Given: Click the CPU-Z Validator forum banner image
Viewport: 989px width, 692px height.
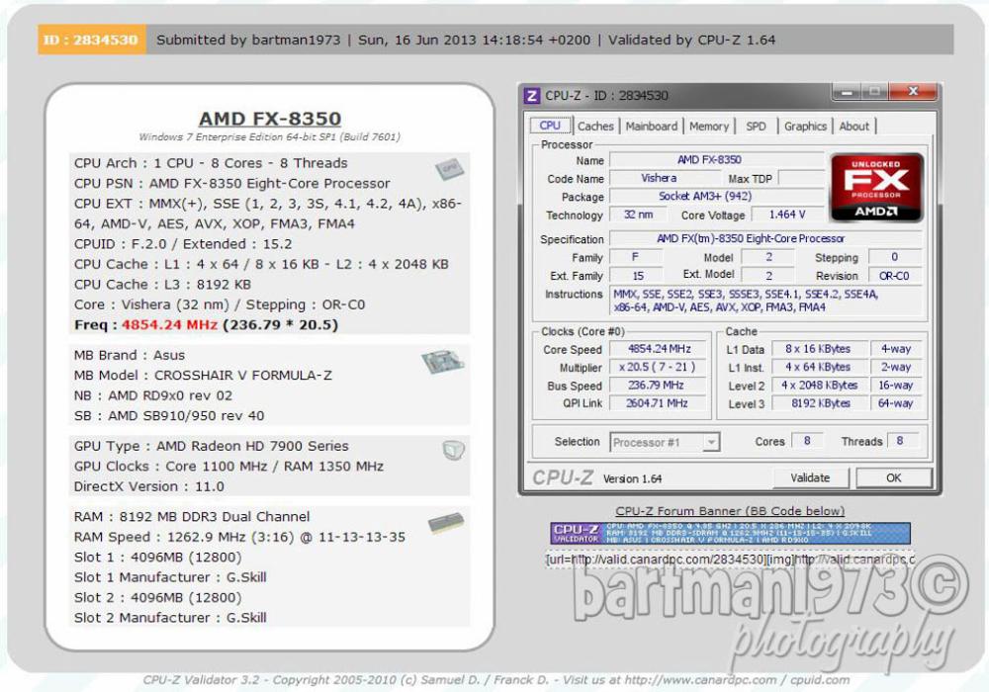Looking at the screenshot, I should click(x=730, y=533).
